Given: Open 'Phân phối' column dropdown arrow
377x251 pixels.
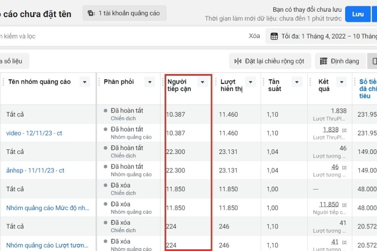Looking at the screenshot, I should coord(150,82).
